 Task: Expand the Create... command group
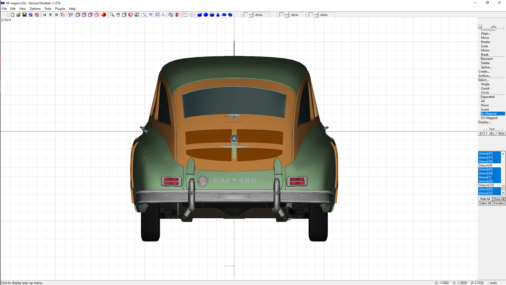pos(484,72)
